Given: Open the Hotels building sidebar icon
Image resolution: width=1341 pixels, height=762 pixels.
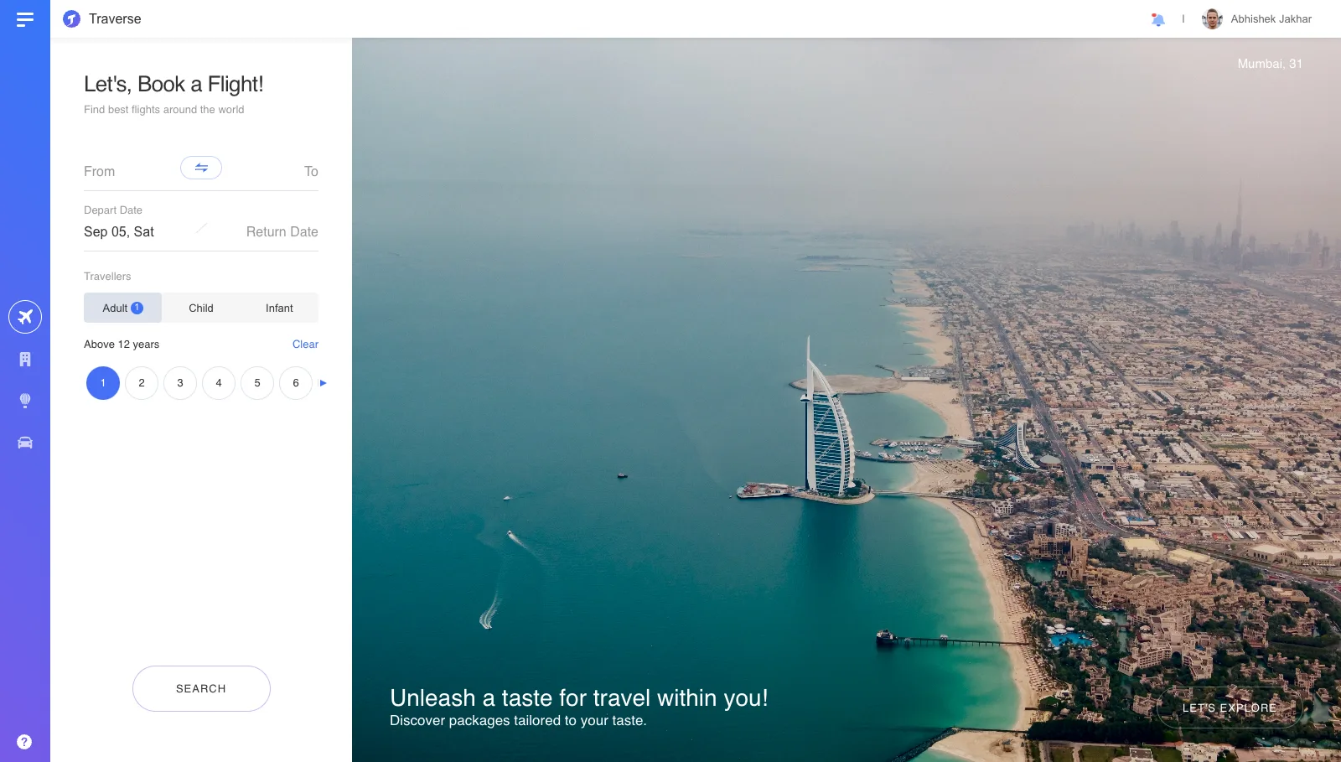Looking at the screenshot, I should 25,359.
